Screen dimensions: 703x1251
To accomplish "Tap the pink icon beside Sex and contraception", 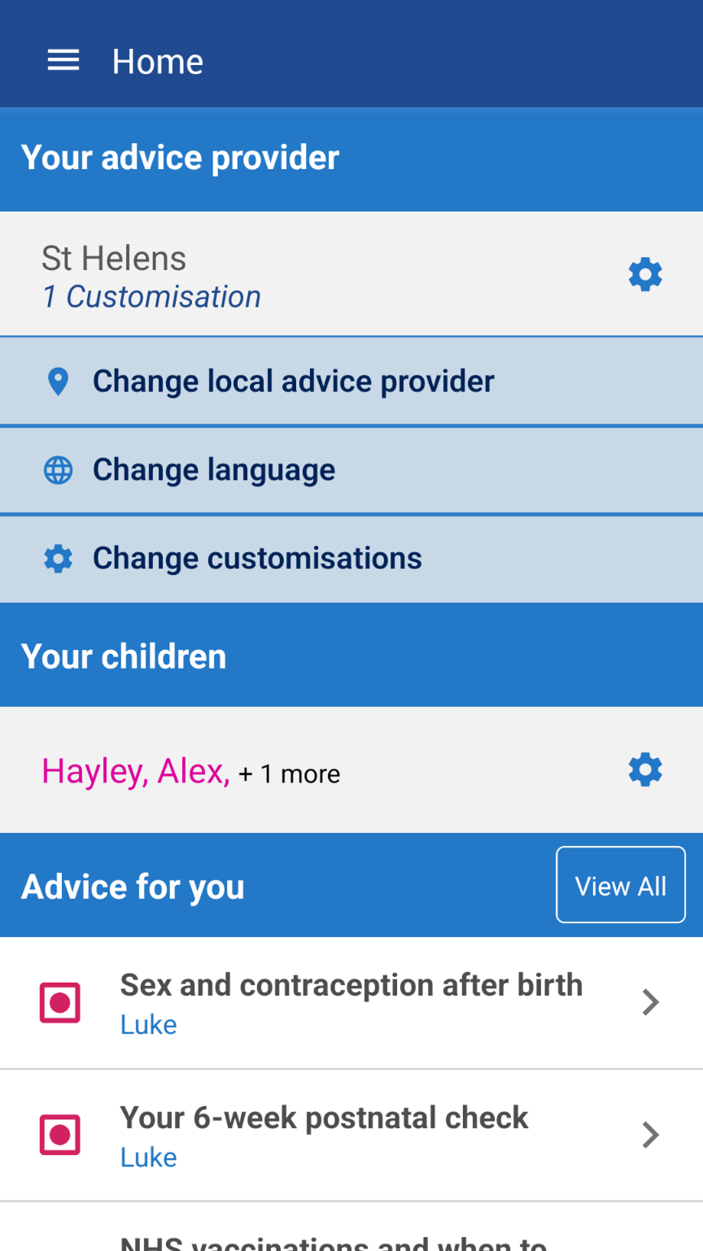I will coord(60,1002).
